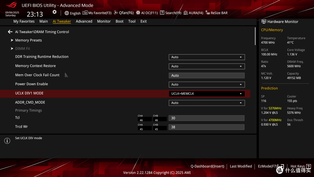Click the globe language icon
This screenshot has height=177, width=314.
pyautogui.click(x=67, y=13)
